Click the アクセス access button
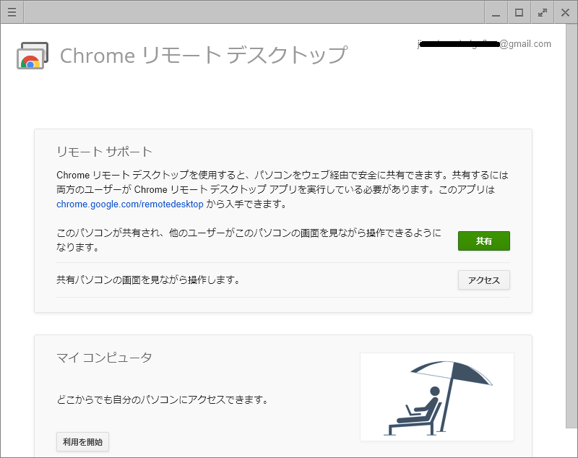 point(483,280)
